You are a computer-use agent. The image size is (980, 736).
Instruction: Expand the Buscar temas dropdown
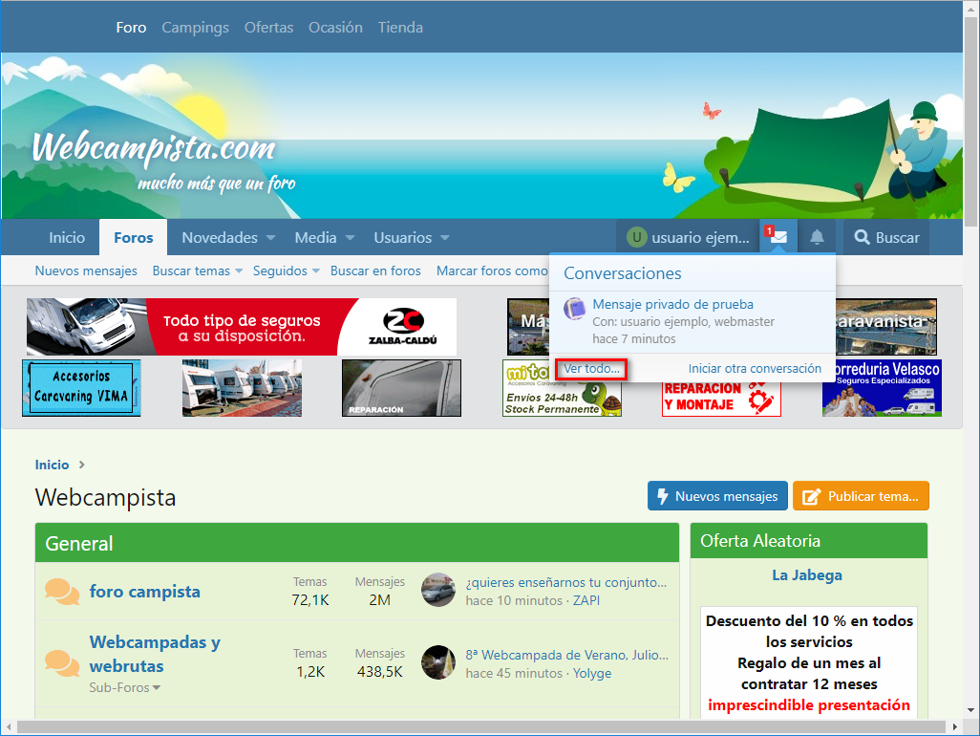pyautogui.click(x=239, y=271)
